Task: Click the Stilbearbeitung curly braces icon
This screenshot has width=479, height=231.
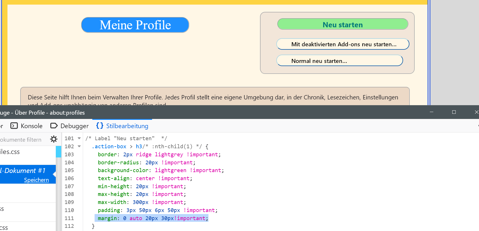Action: point(100,126)
